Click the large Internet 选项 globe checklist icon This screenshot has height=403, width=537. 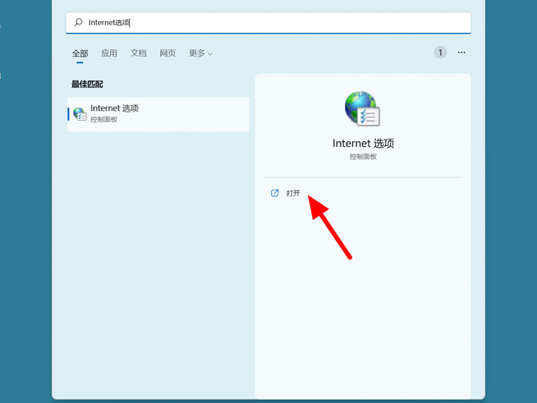point(362,108)
